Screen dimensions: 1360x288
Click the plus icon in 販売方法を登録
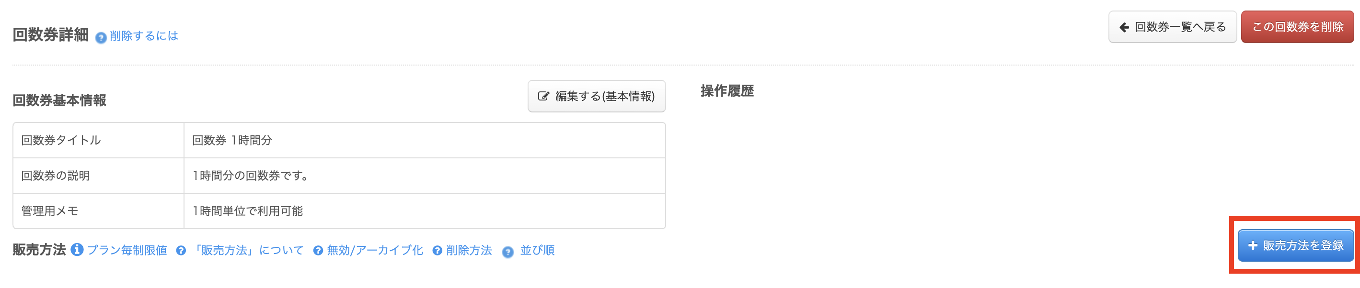coord(1252,245)
